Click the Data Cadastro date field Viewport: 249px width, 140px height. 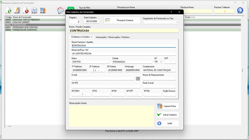click(92, 21)
